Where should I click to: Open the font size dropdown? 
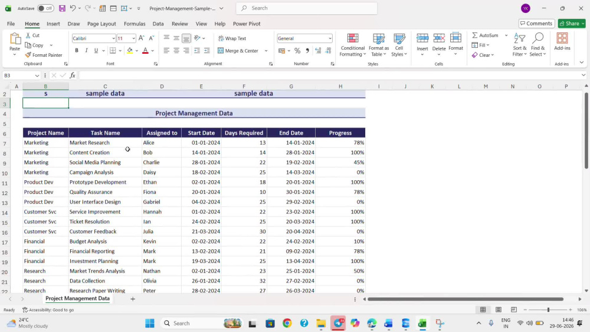(x=133, y=38)
